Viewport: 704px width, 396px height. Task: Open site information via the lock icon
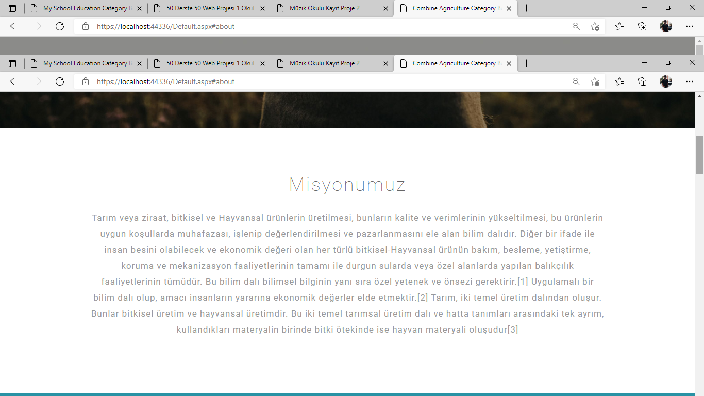[86, 81]
